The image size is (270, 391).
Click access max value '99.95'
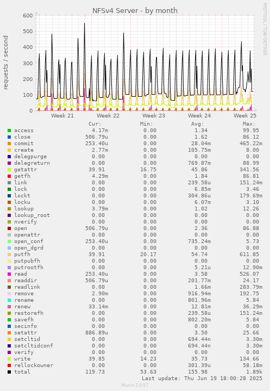click(251, 131)
